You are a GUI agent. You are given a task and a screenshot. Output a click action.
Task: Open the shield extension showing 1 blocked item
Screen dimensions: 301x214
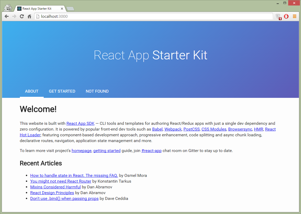pyautogui.click(x=278, y=16)
